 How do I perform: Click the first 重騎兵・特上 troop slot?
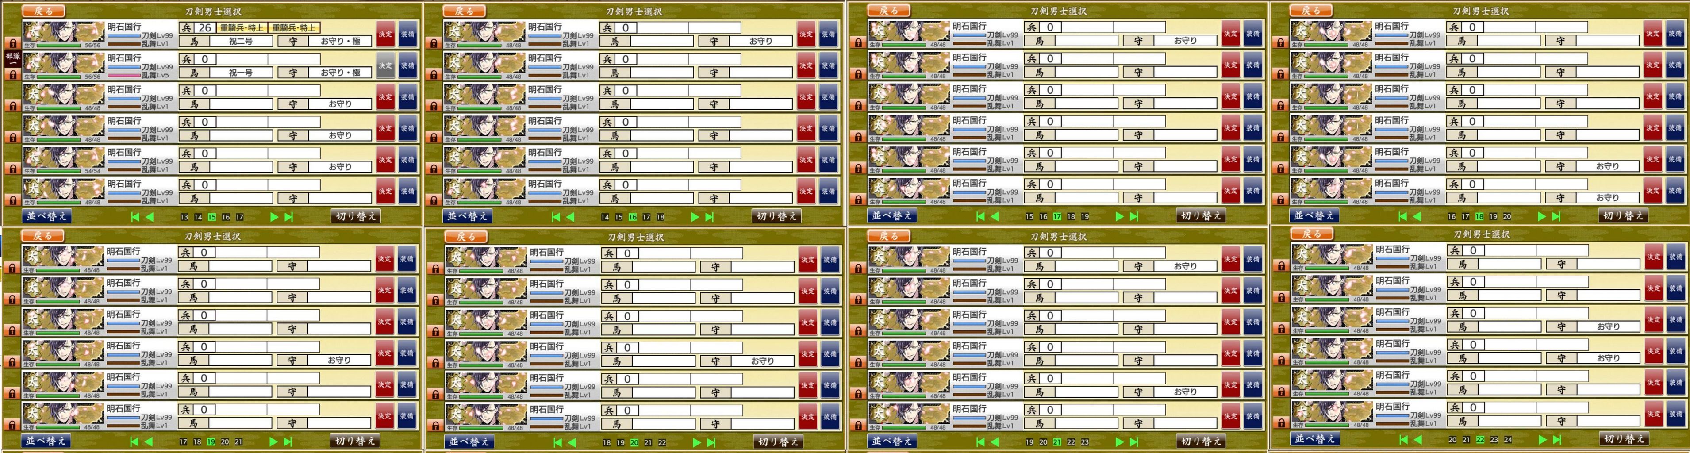tap(242, 27)
